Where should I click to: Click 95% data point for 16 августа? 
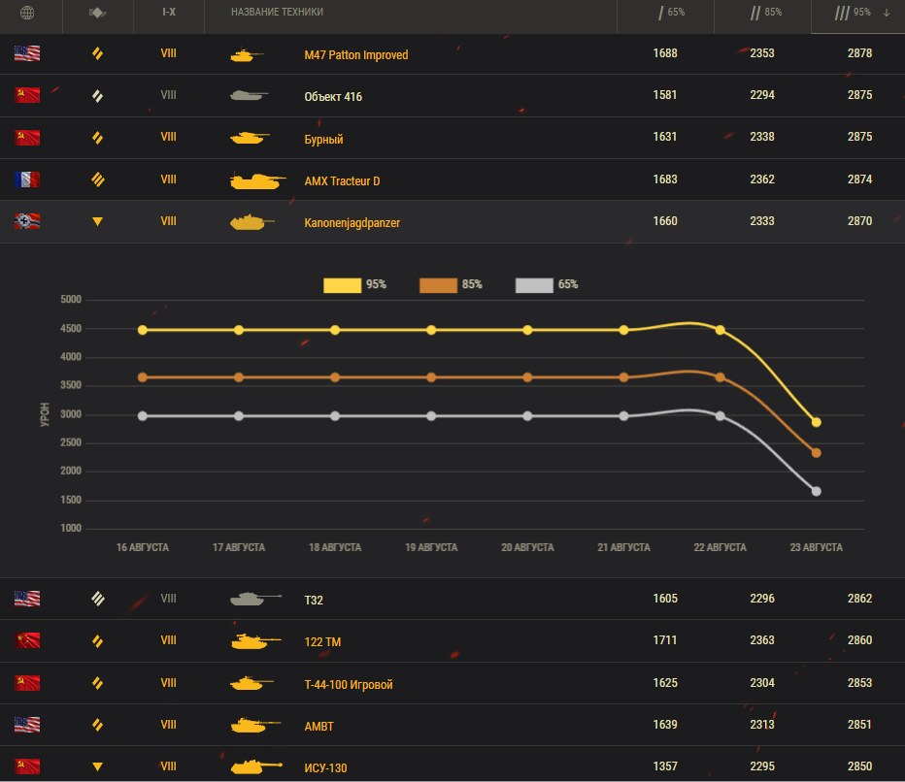point(143,330)
